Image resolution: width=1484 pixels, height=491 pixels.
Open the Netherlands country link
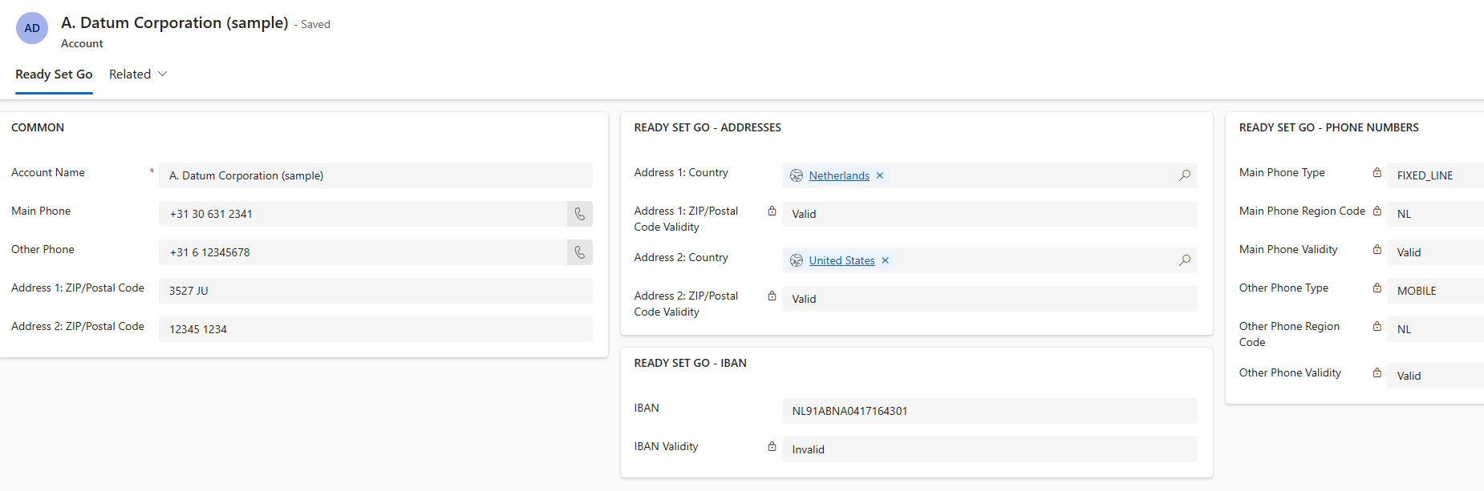(839, 175)
